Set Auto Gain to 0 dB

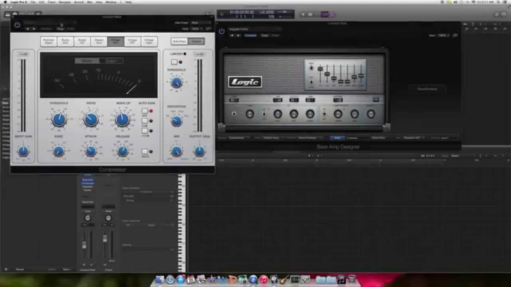click(x=145, y=120)
